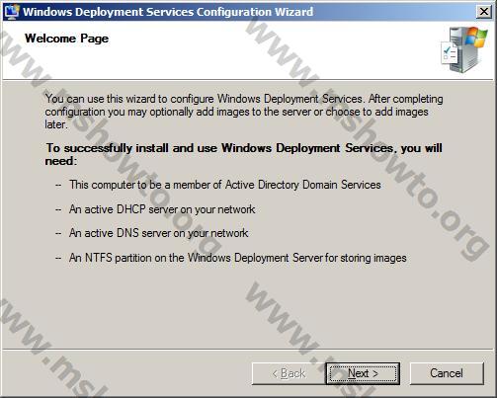
Task: Click the bold 'To successfully install' text
Action: (244, 154)
